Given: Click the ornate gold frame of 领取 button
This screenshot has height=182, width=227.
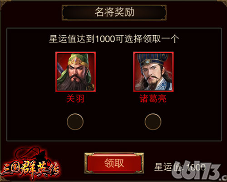Looking at the screenshot, I should [114, 154].
